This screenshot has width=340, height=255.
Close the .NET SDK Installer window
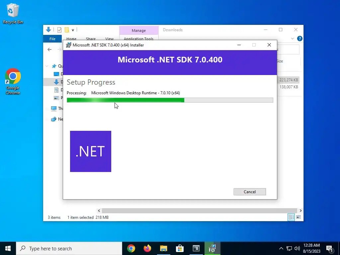tap(269, 45)
